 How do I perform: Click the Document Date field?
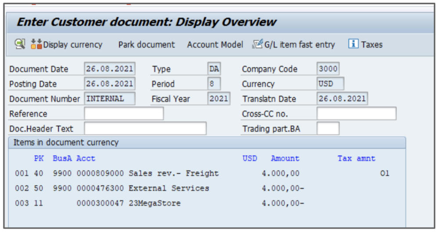109,69
